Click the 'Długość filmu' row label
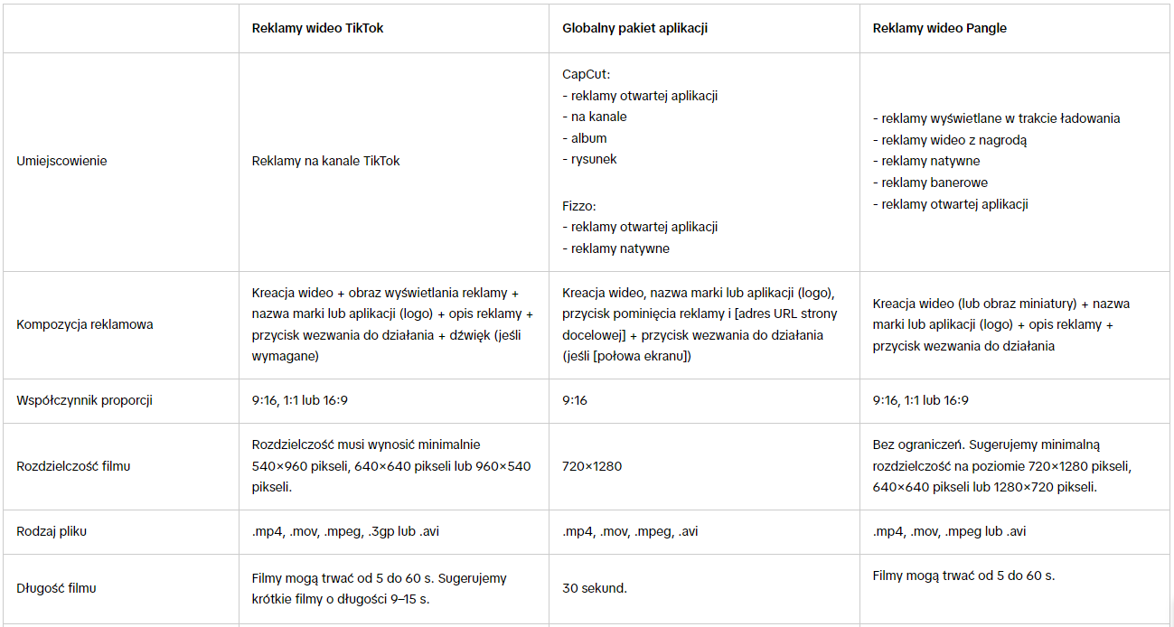 pos(56,588)
